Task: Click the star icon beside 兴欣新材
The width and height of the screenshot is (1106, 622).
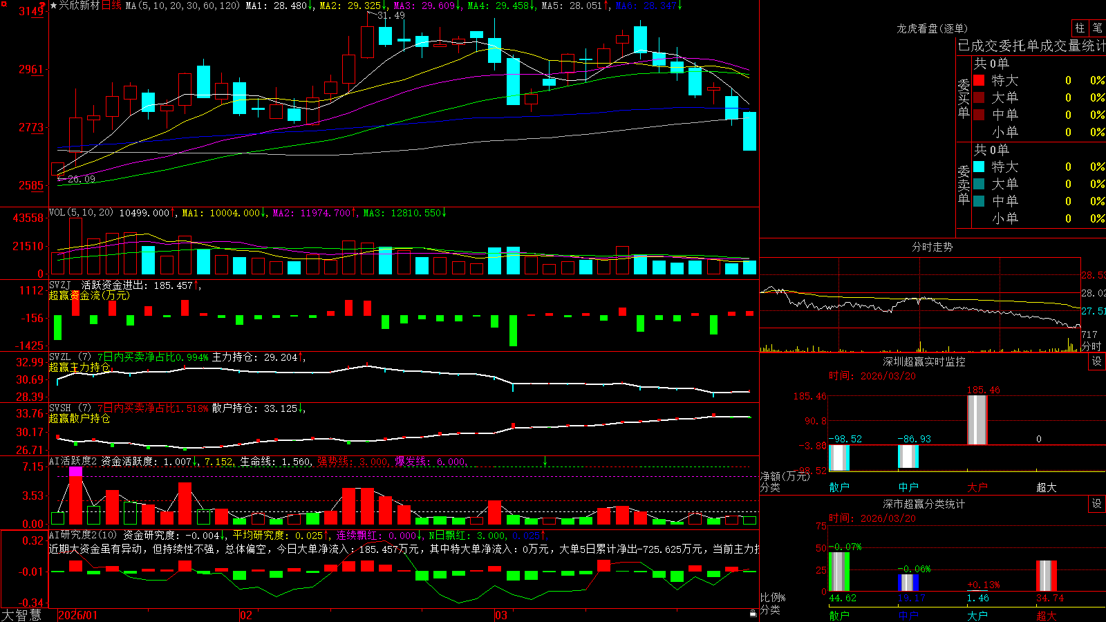Action: (x=53, y=6)
